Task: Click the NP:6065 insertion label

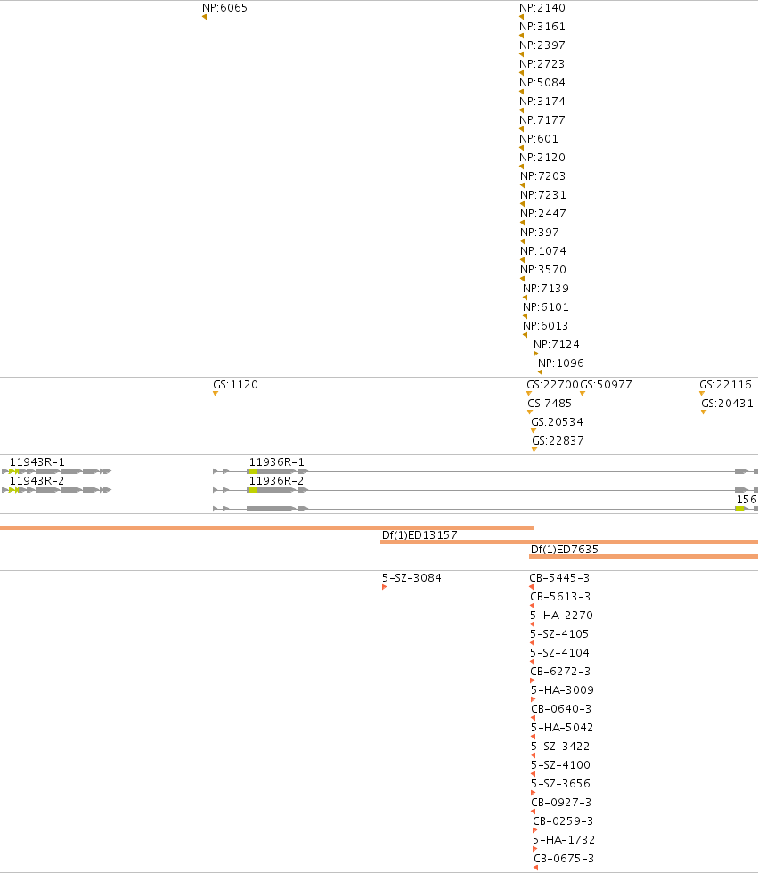Action: [224, 8]
